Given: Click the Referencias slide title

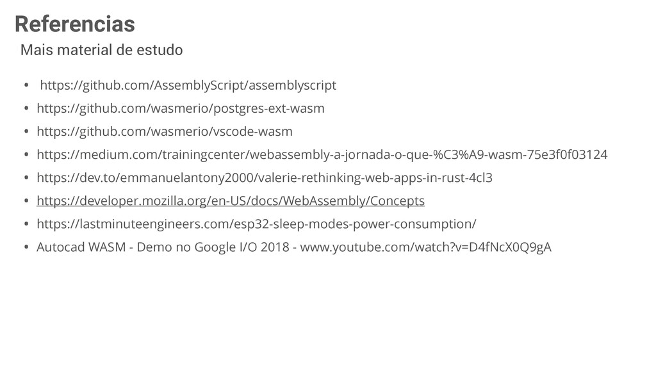Looking at the screenshot, I should [x=75, y=24].
